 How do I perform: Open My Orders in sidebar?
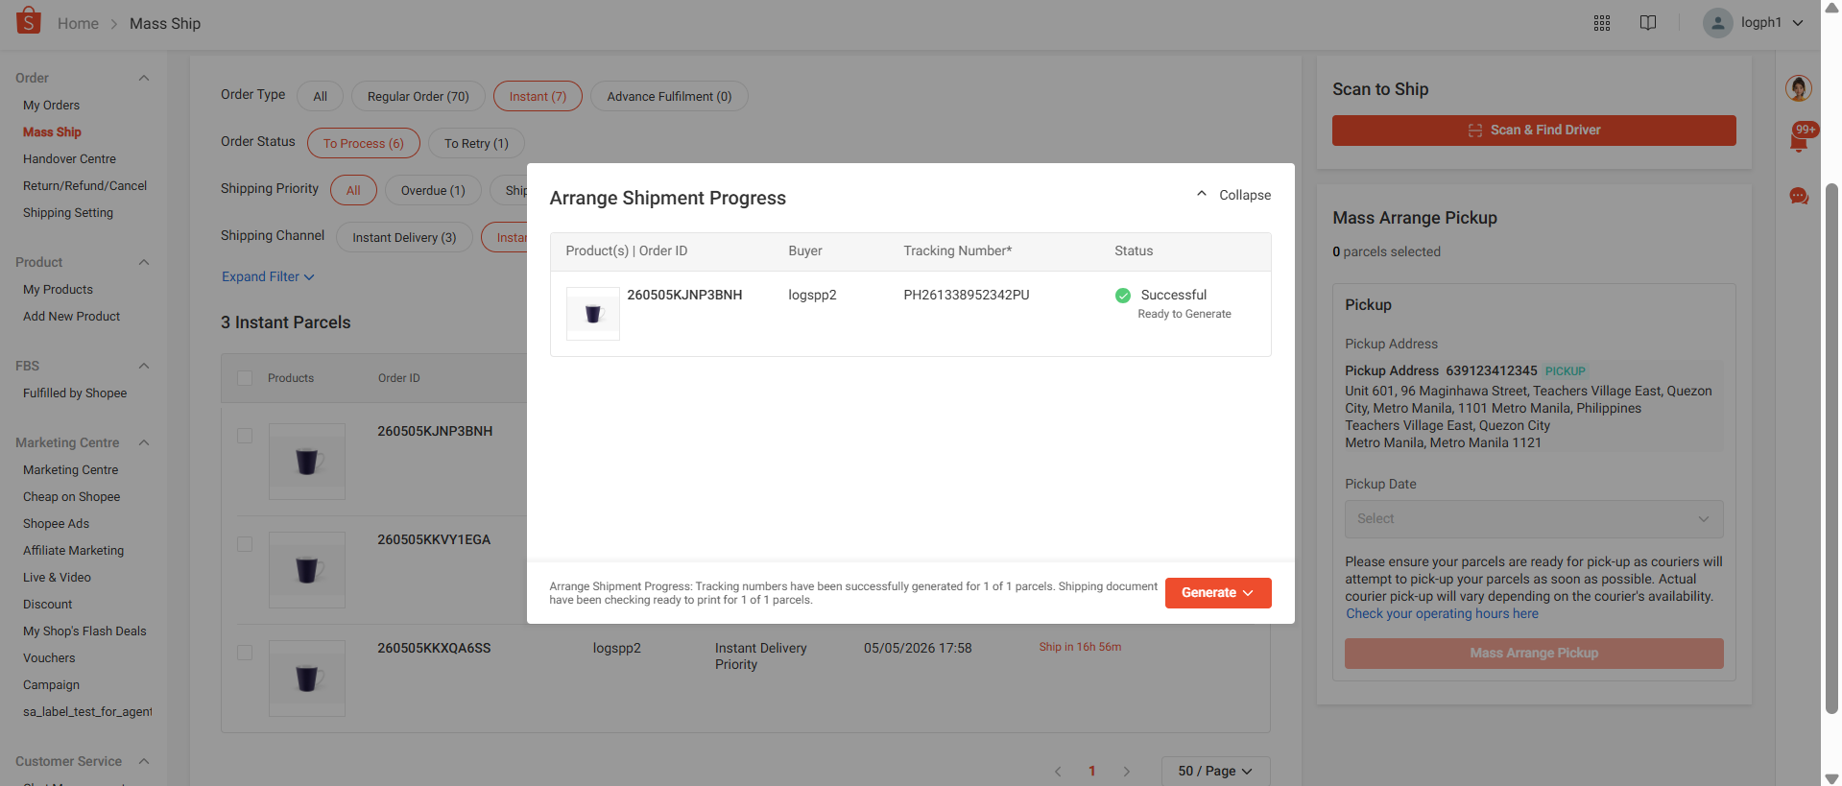(52, 106)
